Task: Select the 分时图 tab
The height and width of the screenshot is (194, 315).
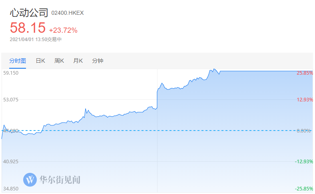Action: [18, 61]
